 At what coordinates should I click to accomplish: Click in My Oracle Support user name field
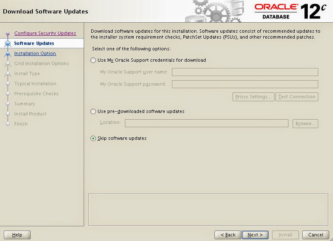[x=245, y=72]
